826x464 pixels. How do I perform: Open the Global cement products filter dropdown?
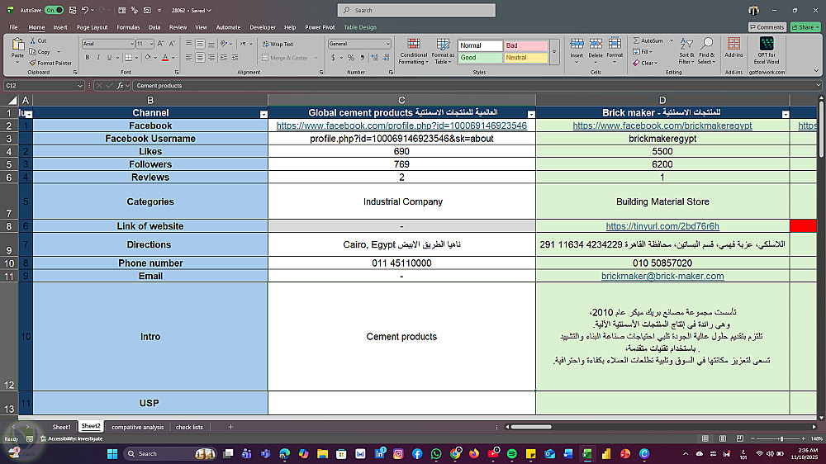(531, 114)
